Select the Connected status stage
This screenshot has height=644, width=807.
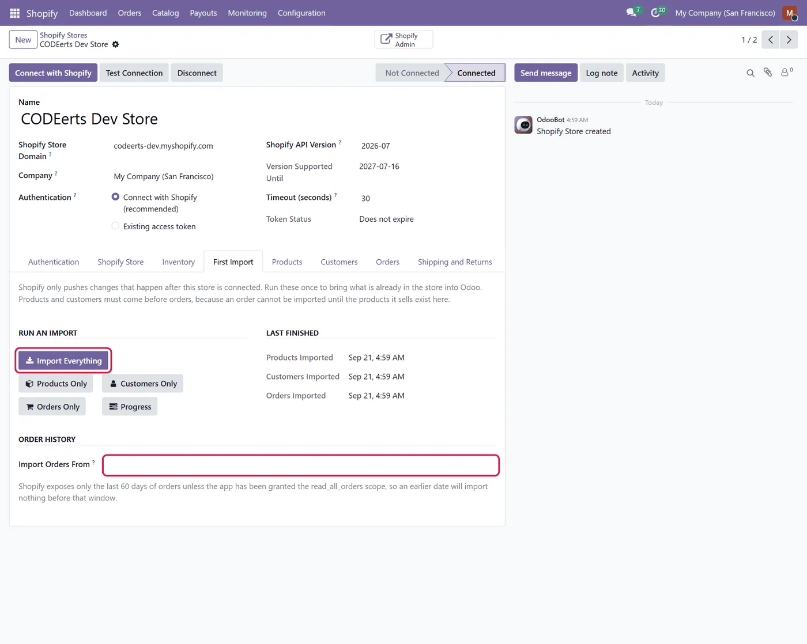[x=476, y=73]
